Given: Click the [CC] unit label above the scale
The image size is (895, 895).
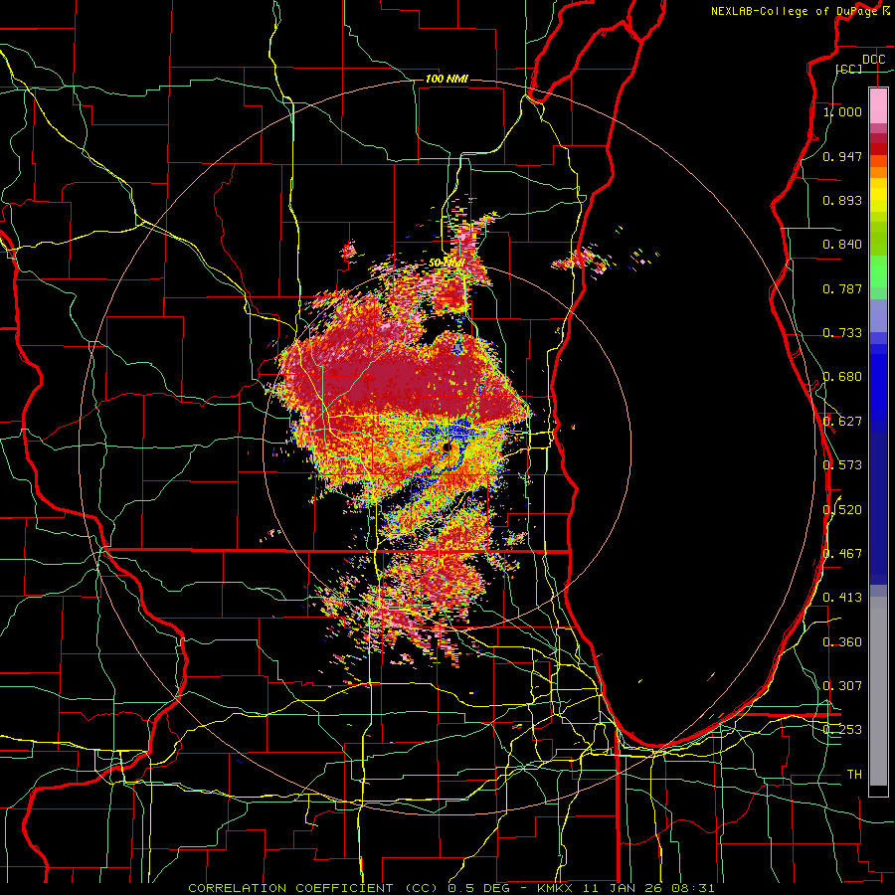Looking at the screenshot, I should tap(849, 69).
